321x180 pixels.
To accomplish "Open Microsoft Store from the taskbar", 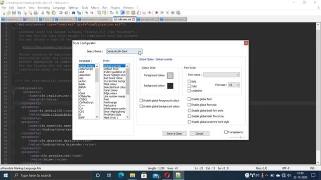I will pos(144,175).
